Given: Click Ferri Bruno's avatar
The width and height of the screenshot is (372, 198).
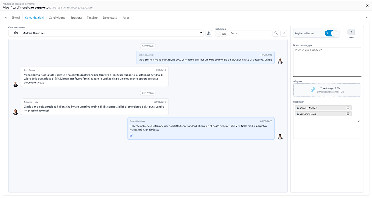Looking at the screenshot, I should pyautogui.click(x=16, y=84).
